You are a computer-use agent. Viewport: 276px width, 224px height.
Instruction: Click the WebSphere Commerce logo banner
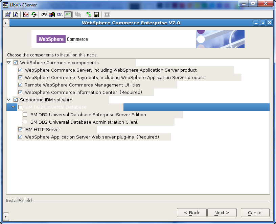tap(138, 39)
